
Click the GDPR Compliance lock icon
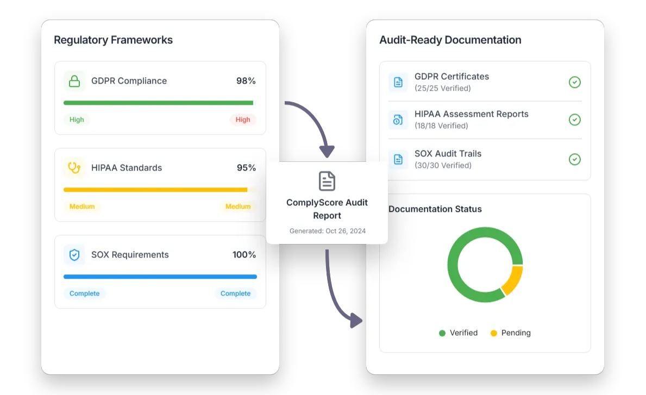click(x=74, y=81)
